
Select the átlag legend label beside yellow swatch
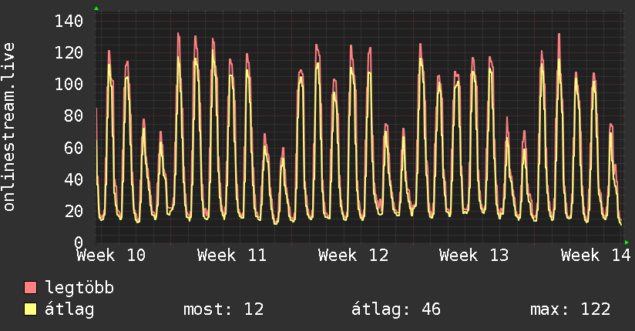(69, 309)
